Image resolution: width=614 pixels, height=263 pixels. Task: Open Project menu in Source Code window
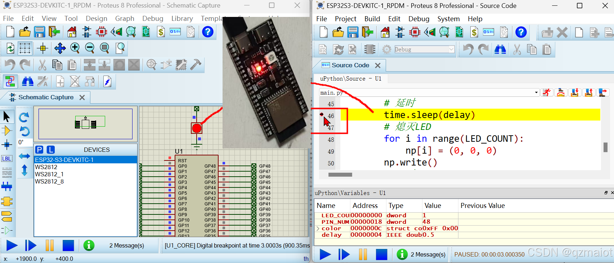coord(345,19)
